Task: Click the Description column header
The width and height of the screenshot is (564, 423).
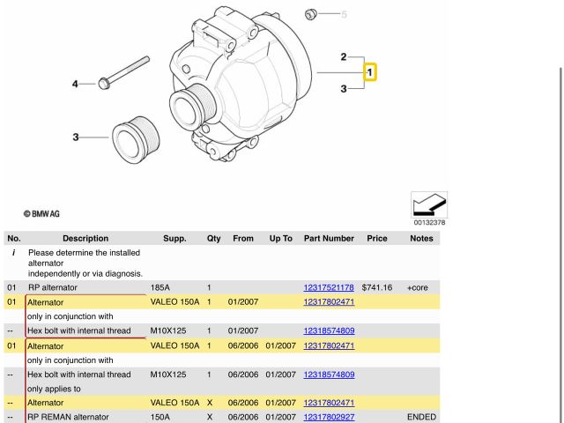Action: 85,238
